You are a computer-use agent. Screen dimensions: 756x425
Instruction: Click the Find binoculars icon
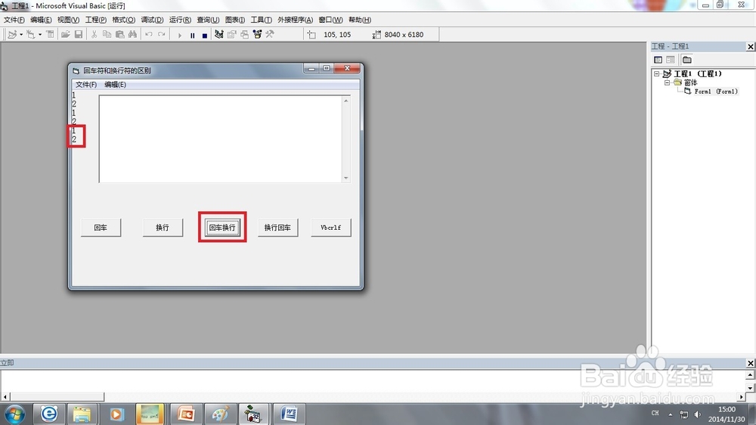pos(132,35)
